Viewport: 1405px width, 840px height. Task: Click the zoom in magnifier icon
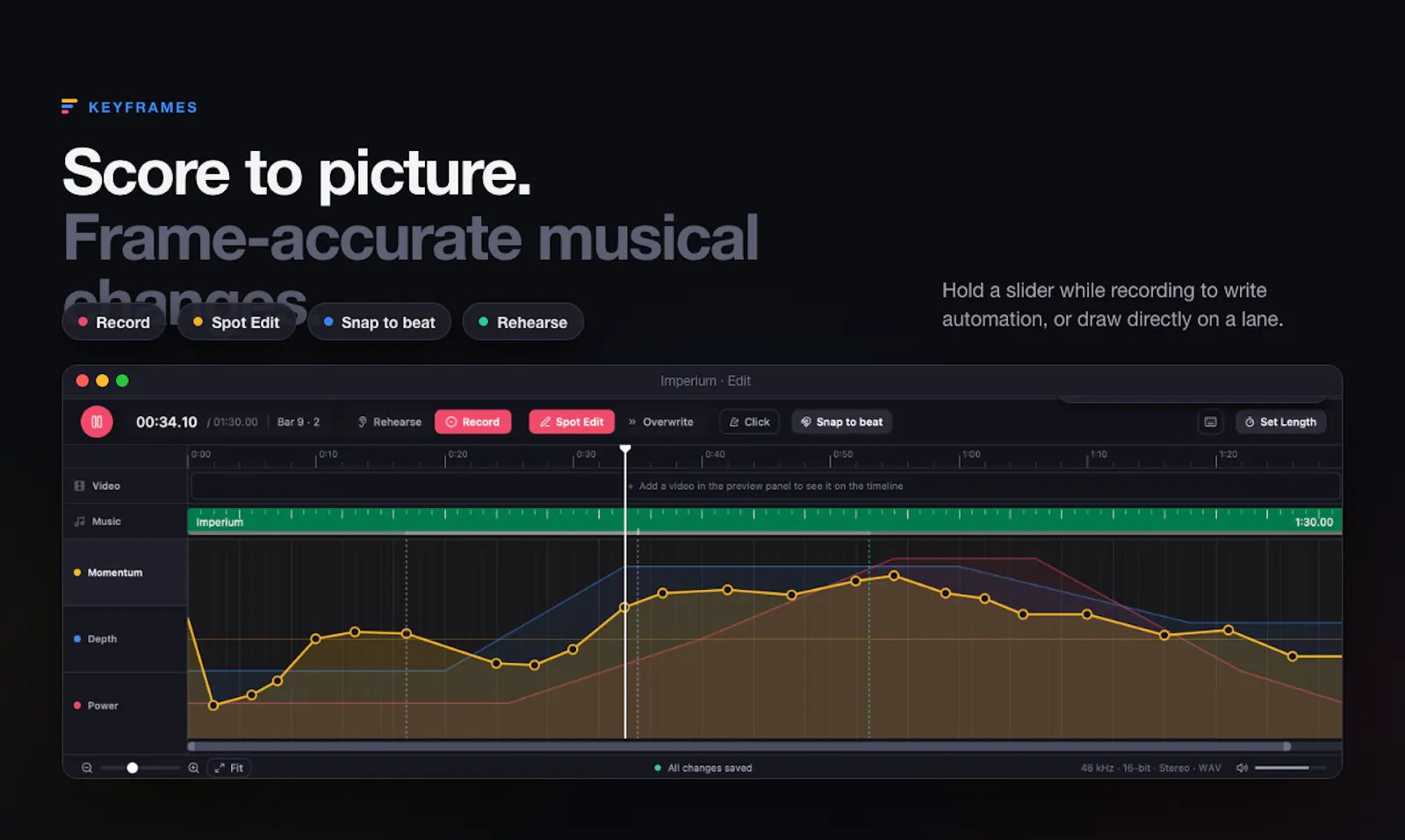tap(193, 768)
